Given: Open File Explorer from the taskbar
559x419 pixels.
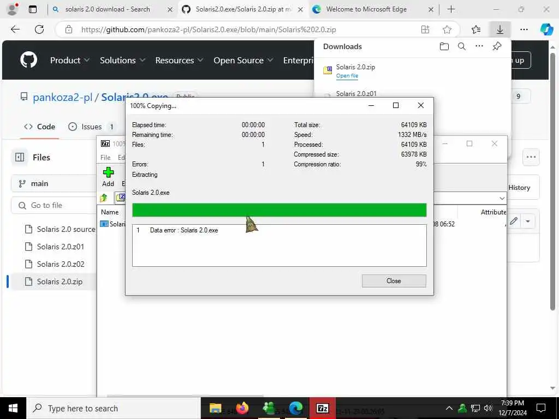Looking at the screenshot, I should coord(215,408).
